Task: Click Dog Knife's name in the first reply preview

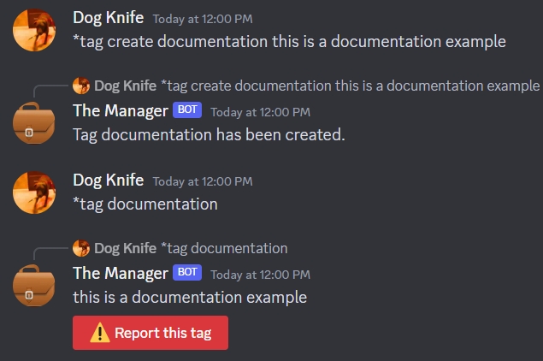Action: (125, 86)
